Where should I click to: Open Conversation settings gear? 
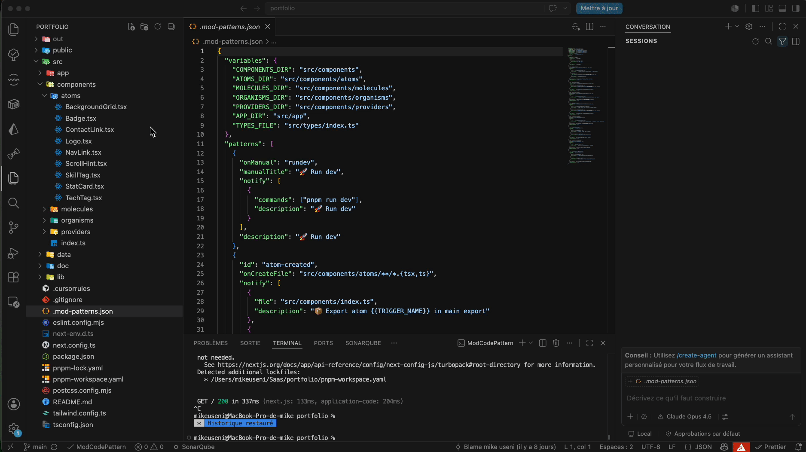coord(749,27)
